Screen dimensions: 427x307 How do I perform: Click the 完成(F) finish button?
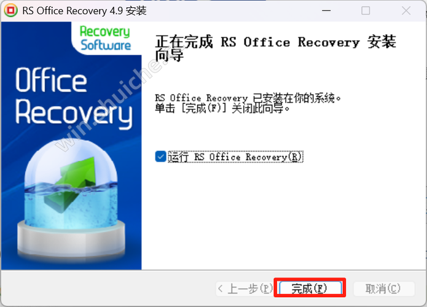click(310, 288)
